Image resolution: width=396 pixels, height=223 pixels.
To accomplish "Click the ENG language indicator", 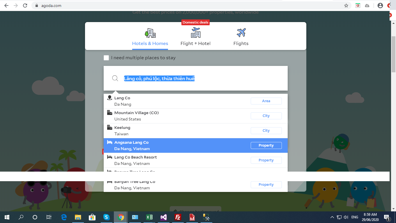I will pos(355,217).
